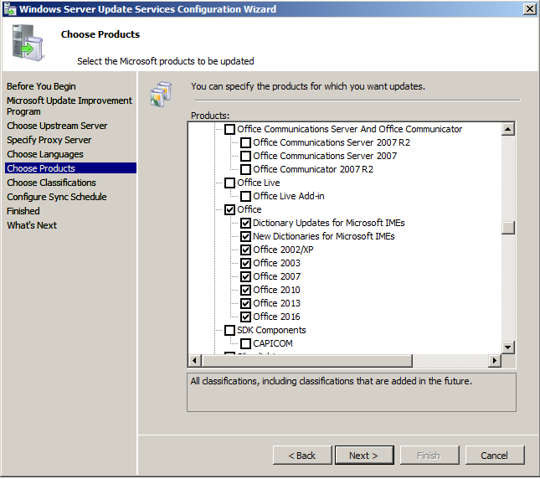Go to the Finished step
The height and width of the screenshot is (479, 540).
click(23, 211)
